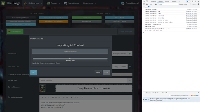Click the italic icon in description editor

[45, 98]
